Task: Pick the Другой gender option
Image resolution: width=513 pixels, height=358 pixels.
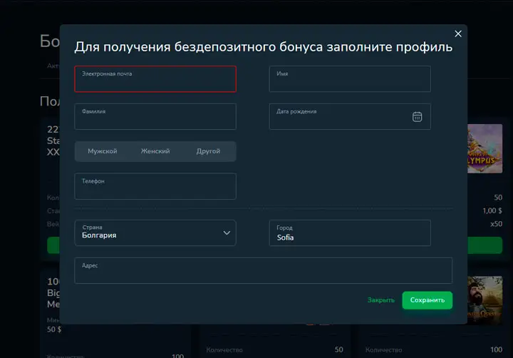Action: point(208,151)
